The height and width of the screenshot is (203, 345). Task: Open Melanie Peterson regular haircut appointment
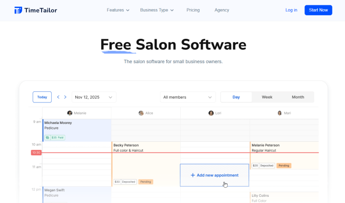tap(284, 156)
